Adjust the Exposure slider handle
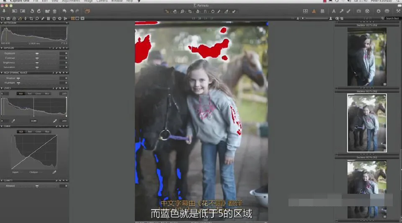 click(37, 53)
